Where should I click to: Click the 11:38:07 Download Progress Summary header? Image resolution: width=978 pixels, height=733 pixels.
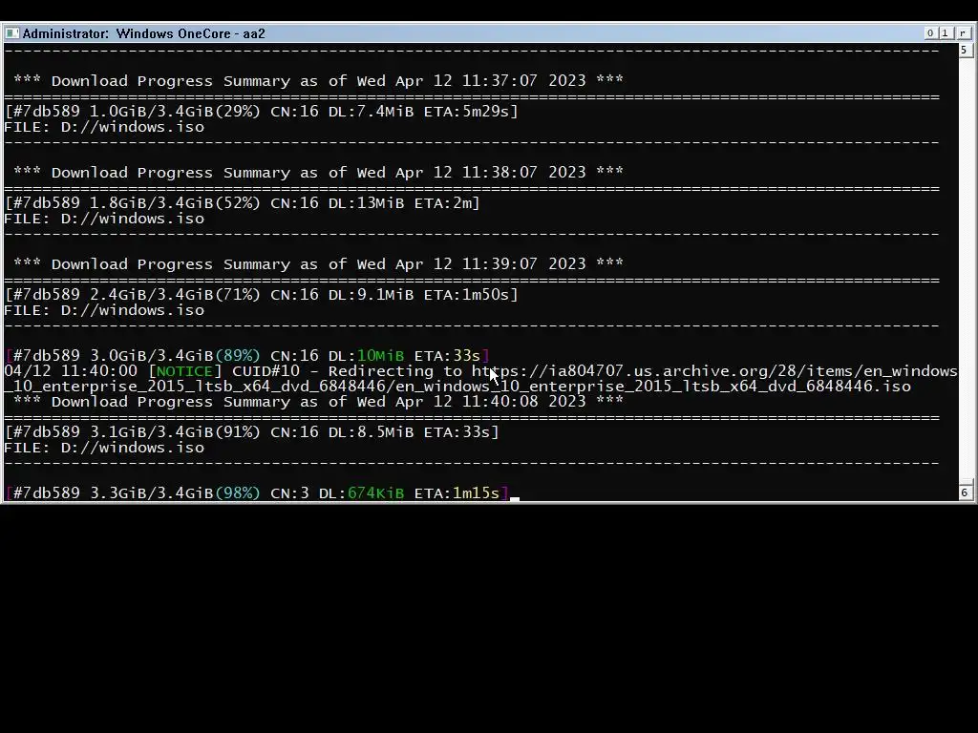[x=318, y=172]
